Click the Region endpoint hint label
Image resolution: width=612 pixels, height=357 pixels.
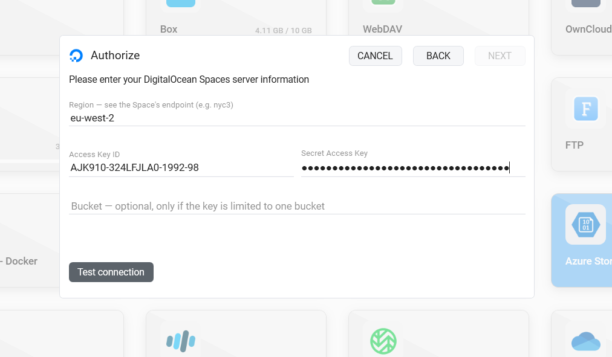point(151,105)
